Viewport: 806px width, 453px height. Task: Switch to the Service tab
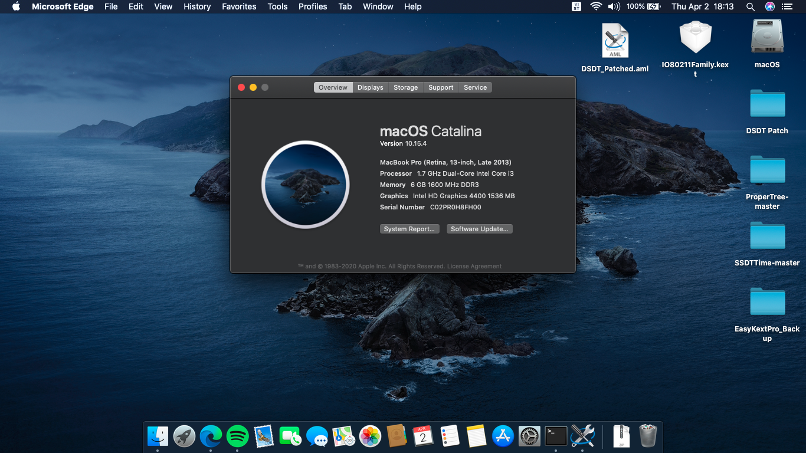coord(476,87)
